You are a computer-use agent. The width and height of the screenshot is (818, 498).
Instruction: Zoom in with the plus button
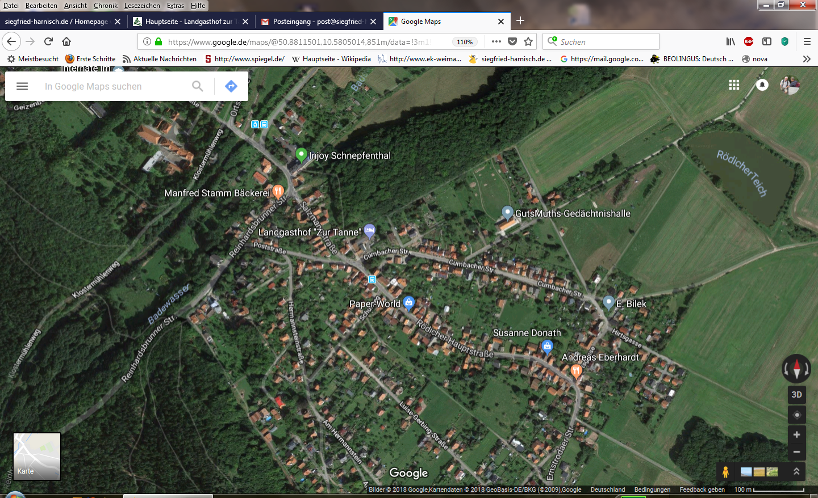click(x=797, y=434)
